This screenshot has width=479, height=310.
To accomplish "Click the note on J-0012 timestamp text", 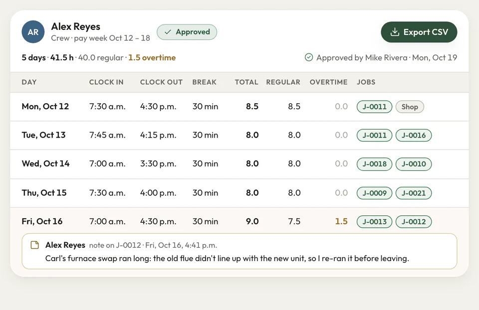I will pos(153,245).
